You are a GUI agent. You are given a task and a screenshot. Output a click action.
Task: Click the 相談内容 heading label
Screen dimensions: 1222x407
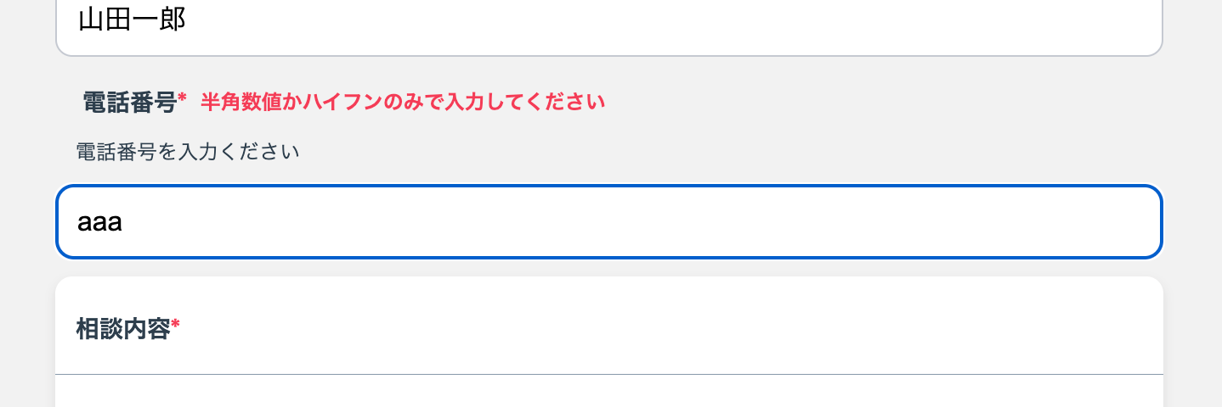(x=123, y=329)
